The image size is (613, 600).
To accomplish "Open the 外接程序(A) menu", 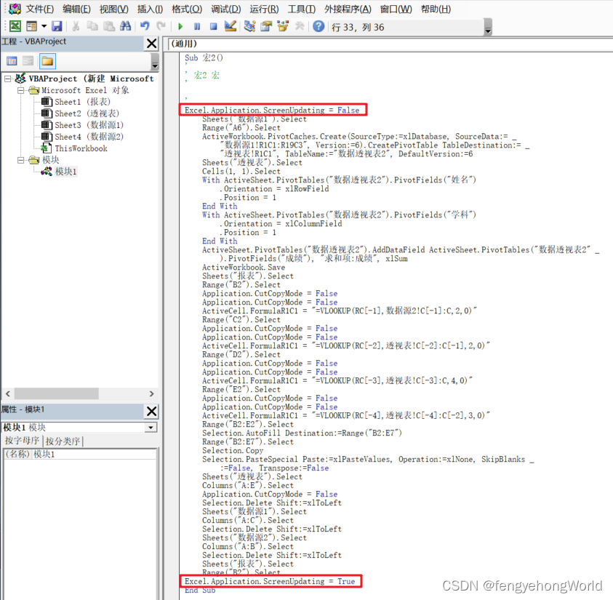I will click(348, 9).
